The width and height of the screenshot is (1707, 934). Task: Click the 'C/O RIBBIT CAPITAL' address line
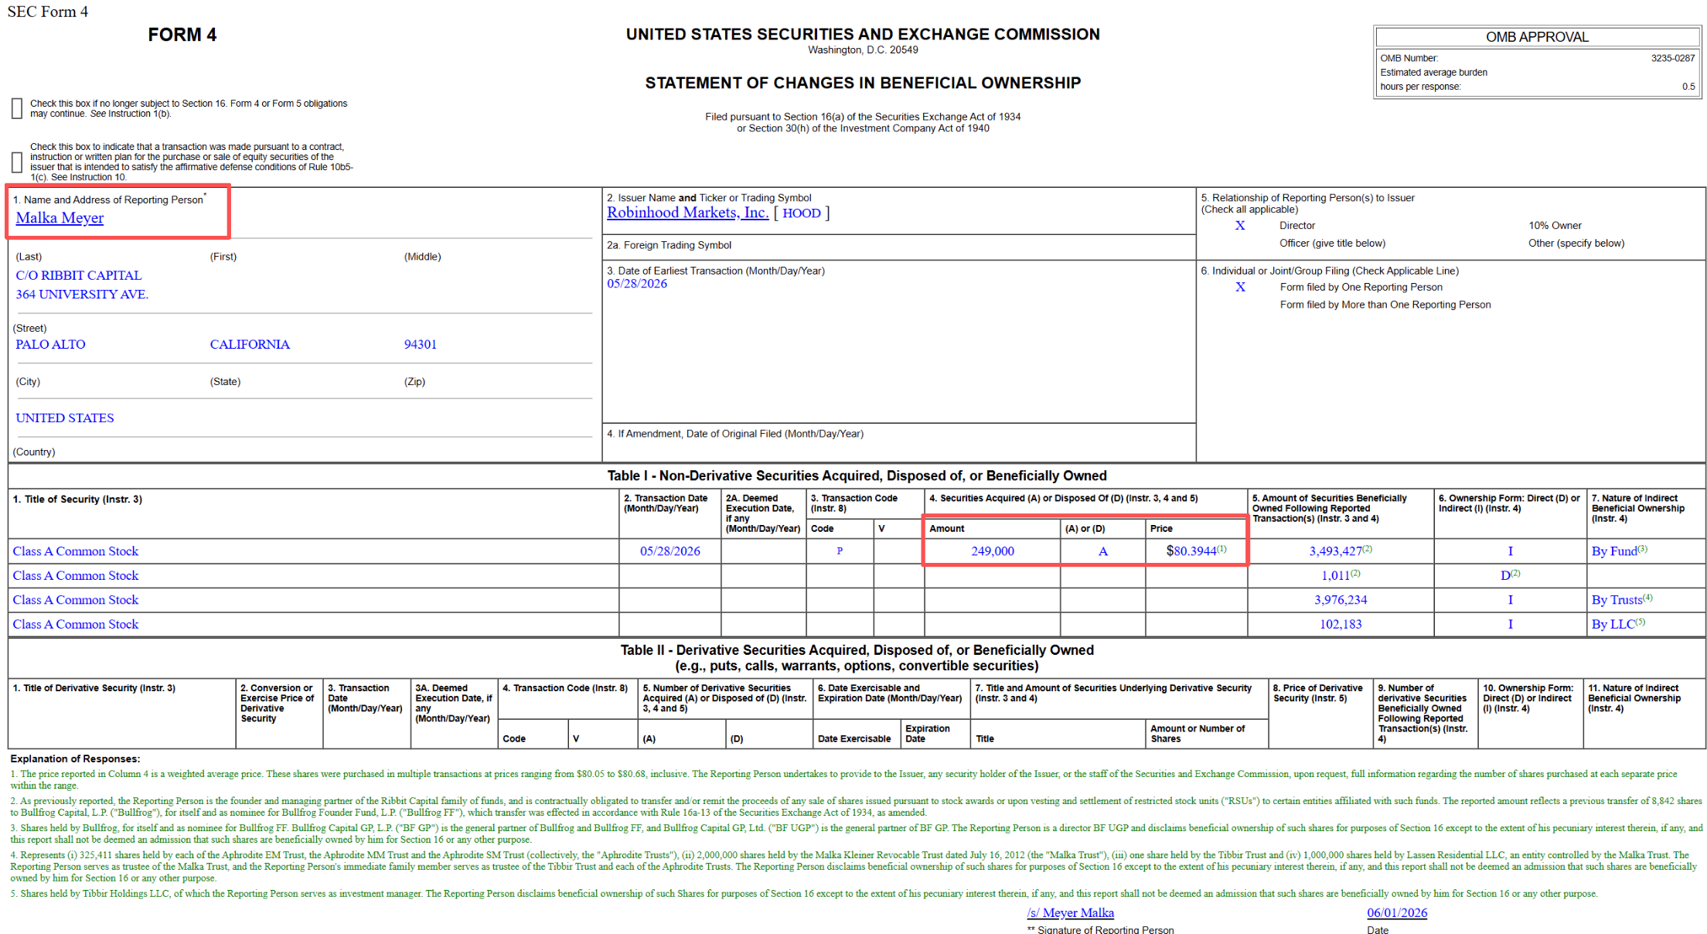[79, 276]
